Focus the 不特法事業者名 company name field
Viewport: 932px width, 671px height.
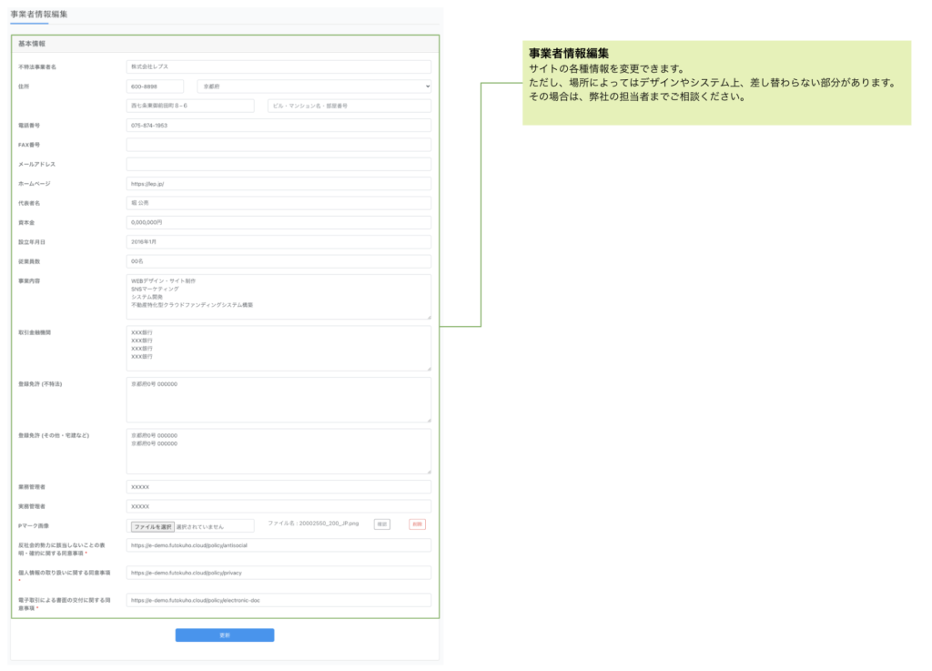[279, 66]
